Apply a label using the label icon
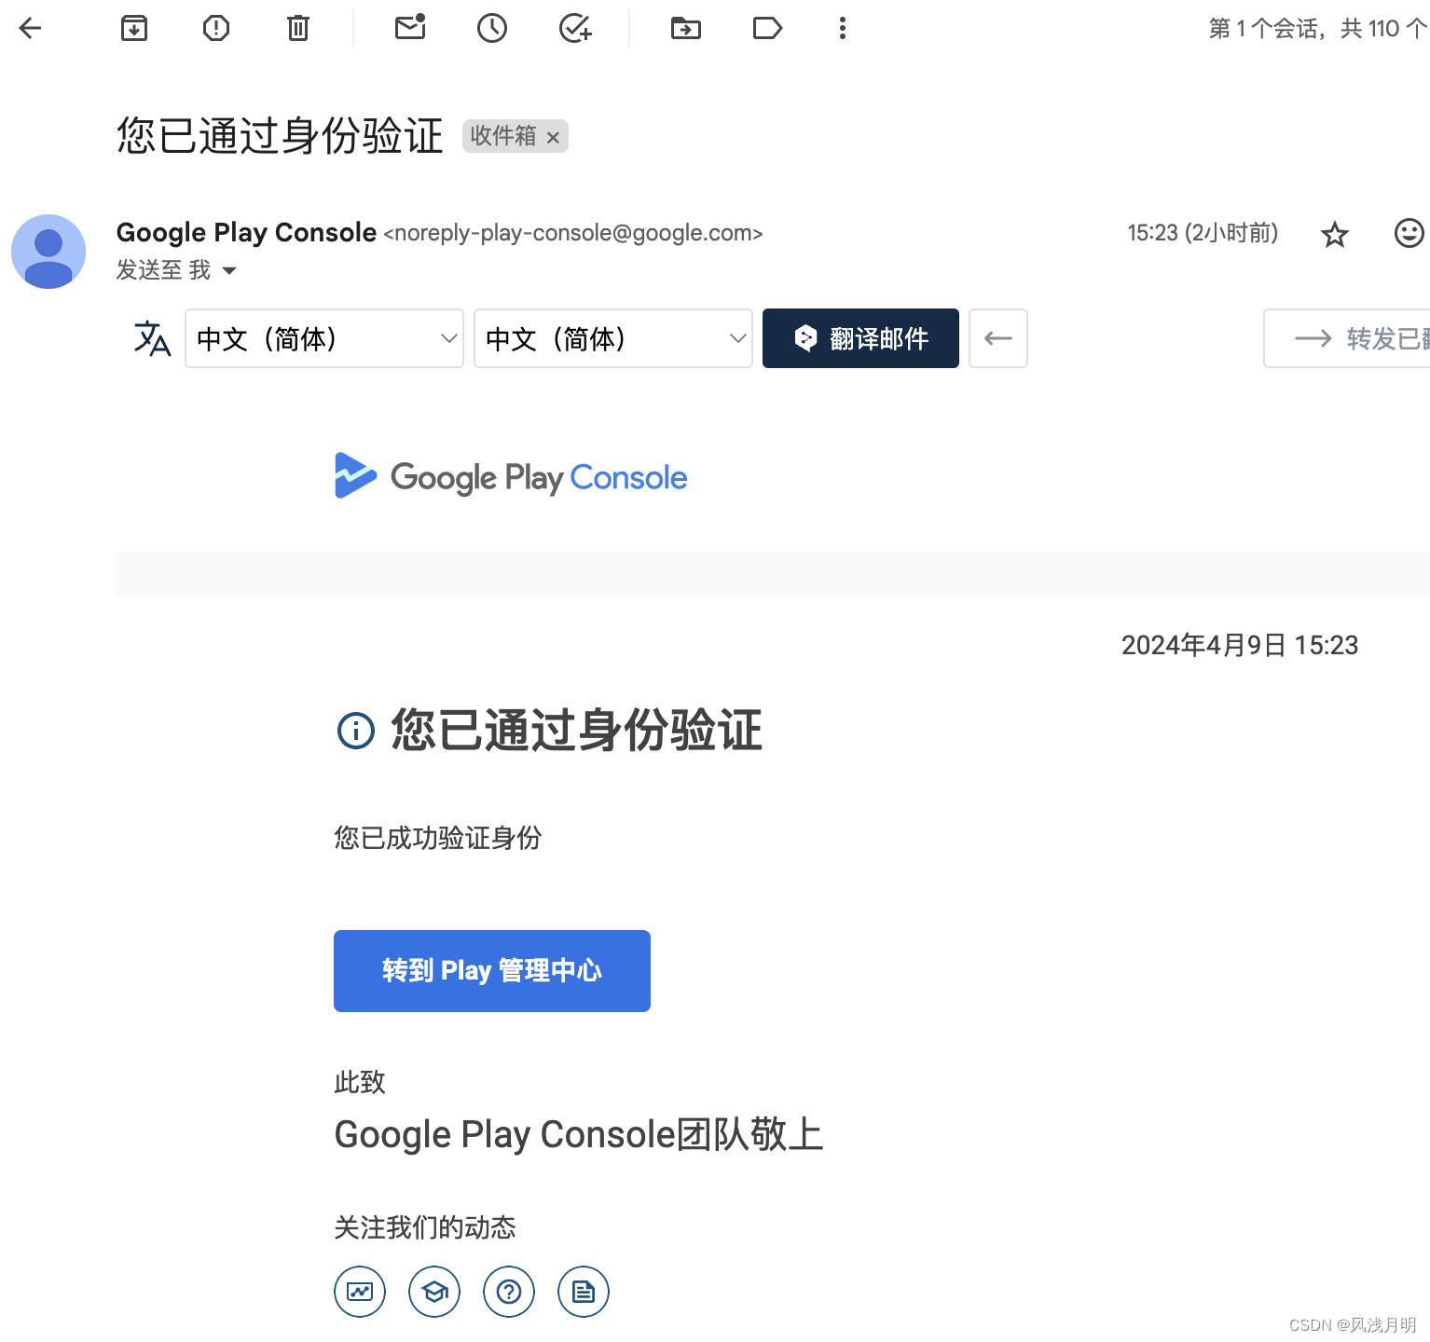This screenshot has width=1430, height=1342. [767, 29]
